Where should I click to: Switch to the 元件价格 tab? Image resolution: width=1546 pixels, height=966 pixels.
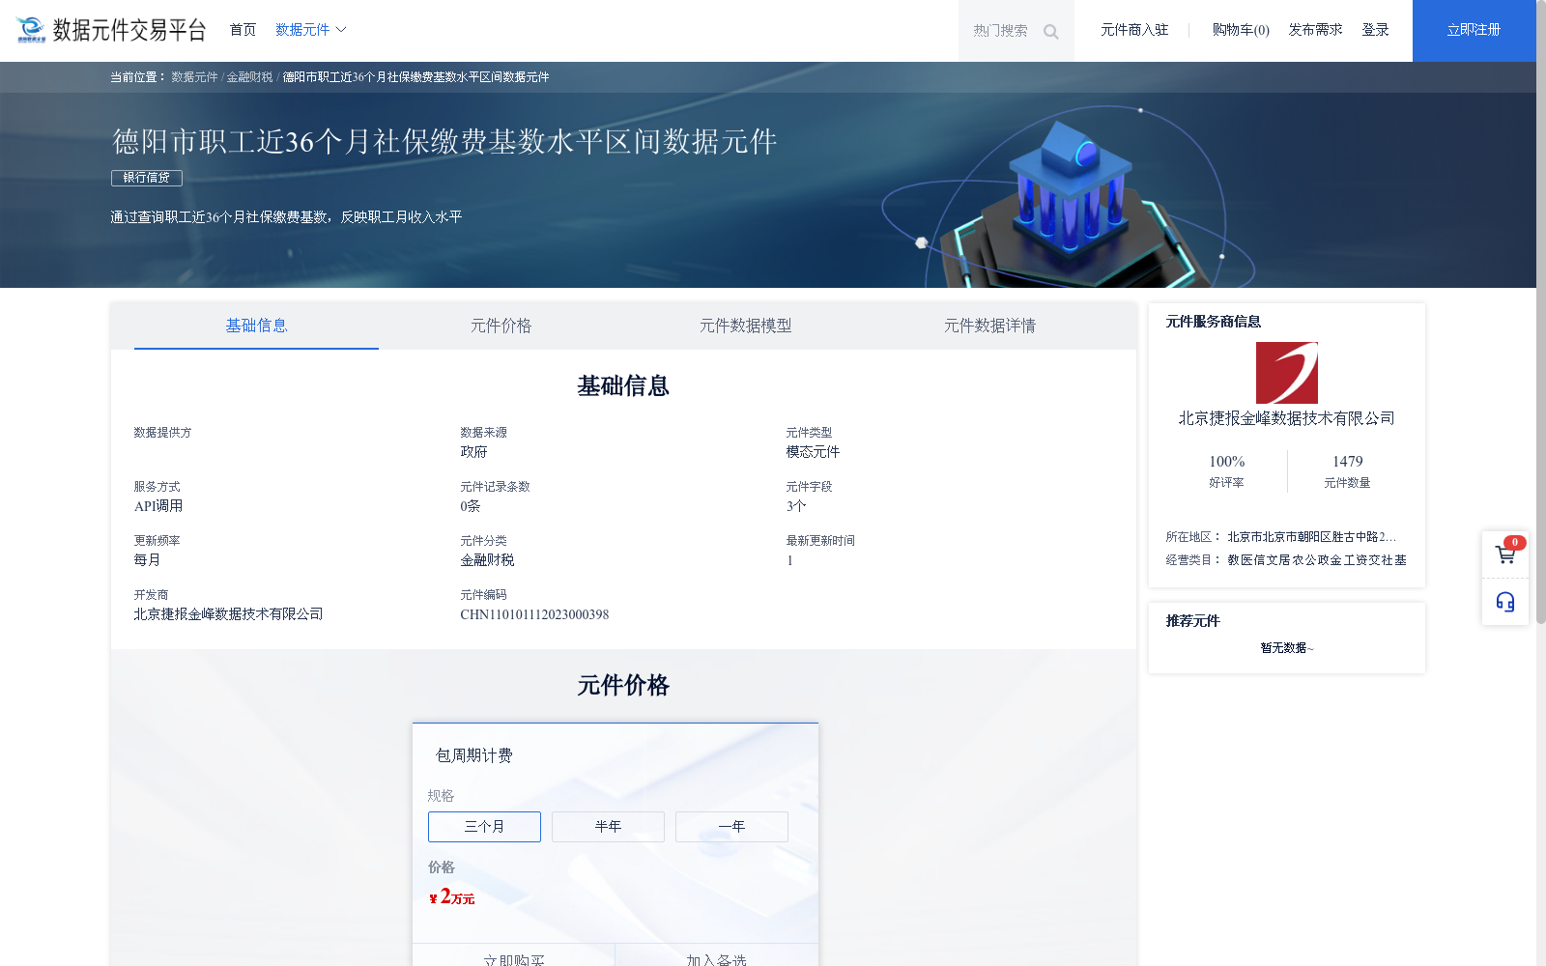[x=501, y=326]
